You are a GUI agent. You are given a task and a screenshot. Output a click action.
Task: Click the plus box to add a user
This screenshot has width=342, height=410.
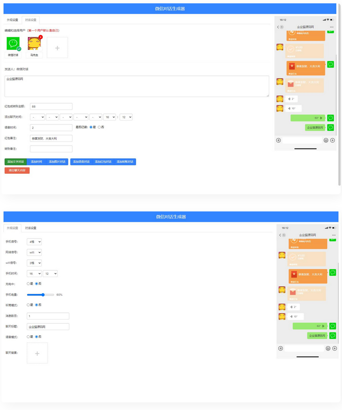[57, 48]
